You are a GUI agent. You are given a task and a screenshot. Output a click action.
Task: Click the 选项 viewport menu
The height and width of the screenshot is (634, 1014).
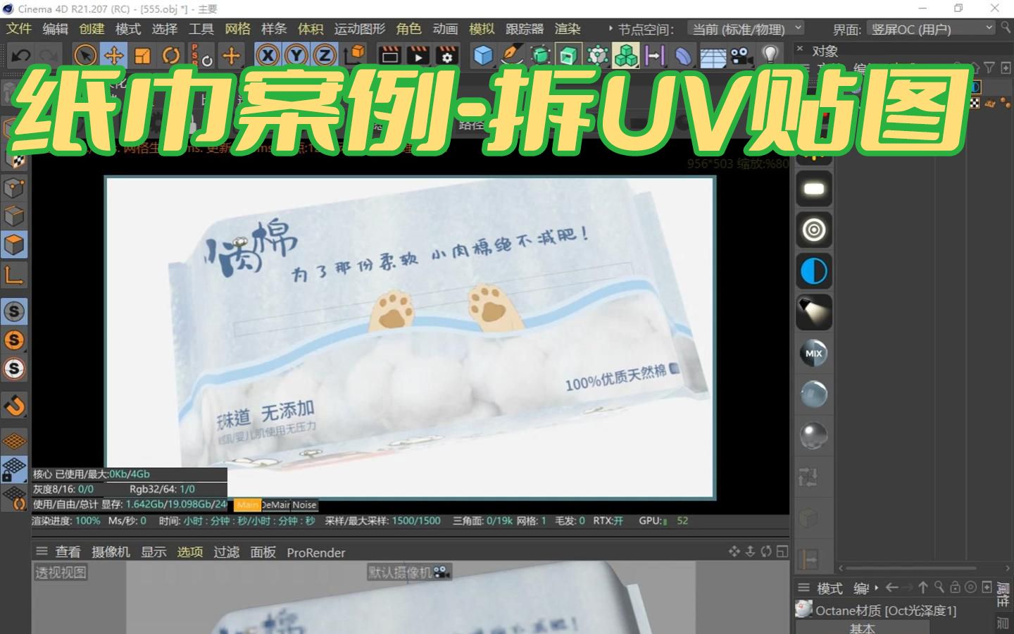pos(190,552)
